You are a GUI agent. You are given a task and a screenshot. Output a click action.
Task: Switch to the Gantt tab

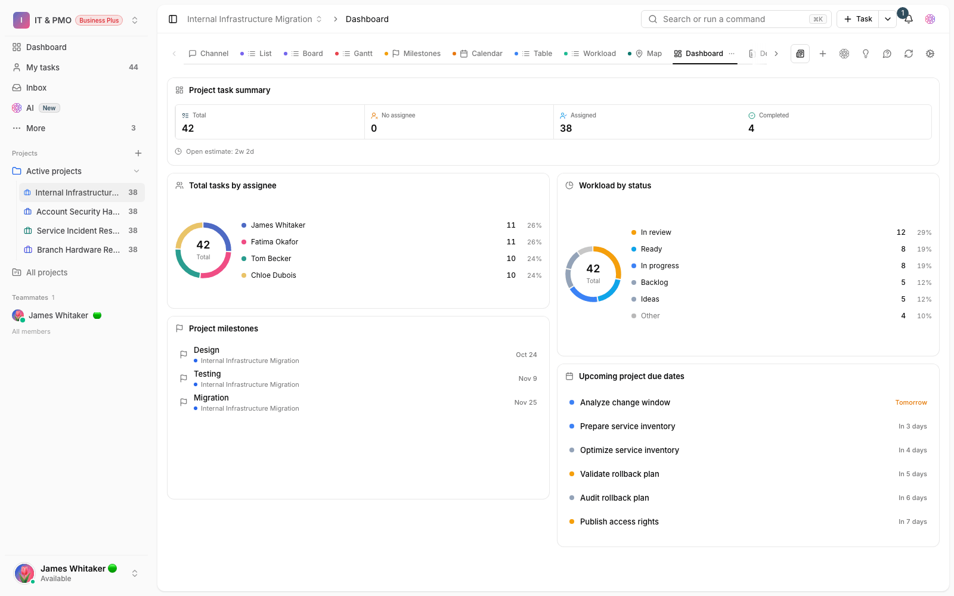coord(354,54)
